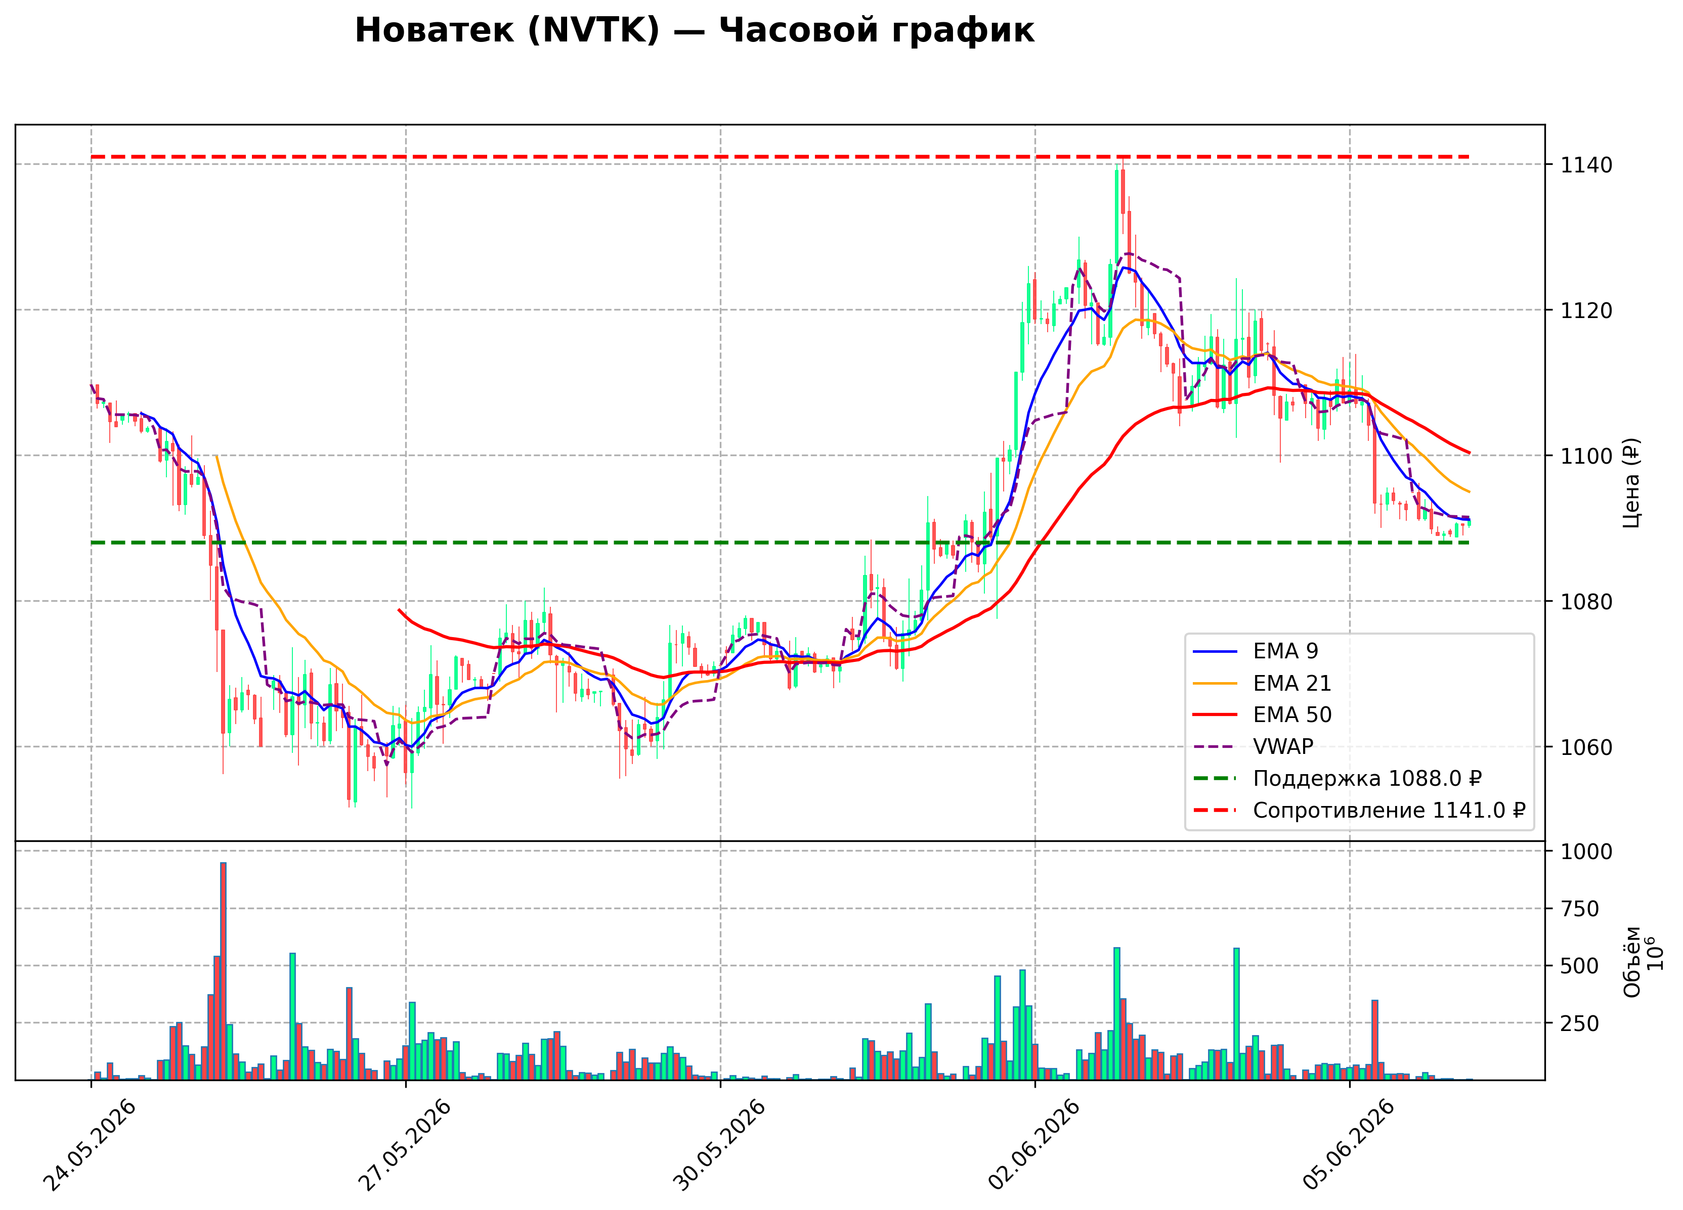
Task: Click the price axis tick "1060"
Action: click(x=1586, y=747)
